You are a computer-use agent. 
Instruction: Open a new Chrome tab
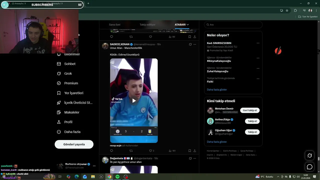(88, 3)
